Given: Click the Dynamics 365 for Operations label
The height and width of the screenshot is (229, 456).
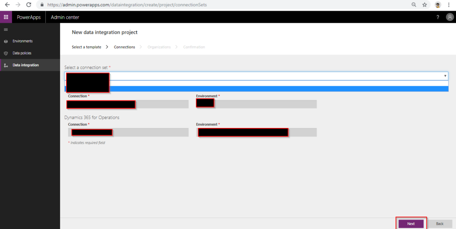Looking at the screenshot, I should pyautogui.click(x=92, y=117).
